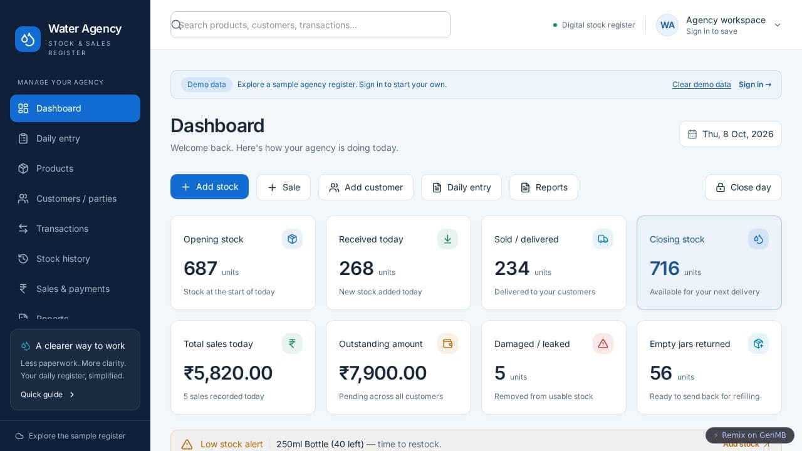Click the blue Add stock button
This screenshot has width=802, height=451.
(209, 187)
